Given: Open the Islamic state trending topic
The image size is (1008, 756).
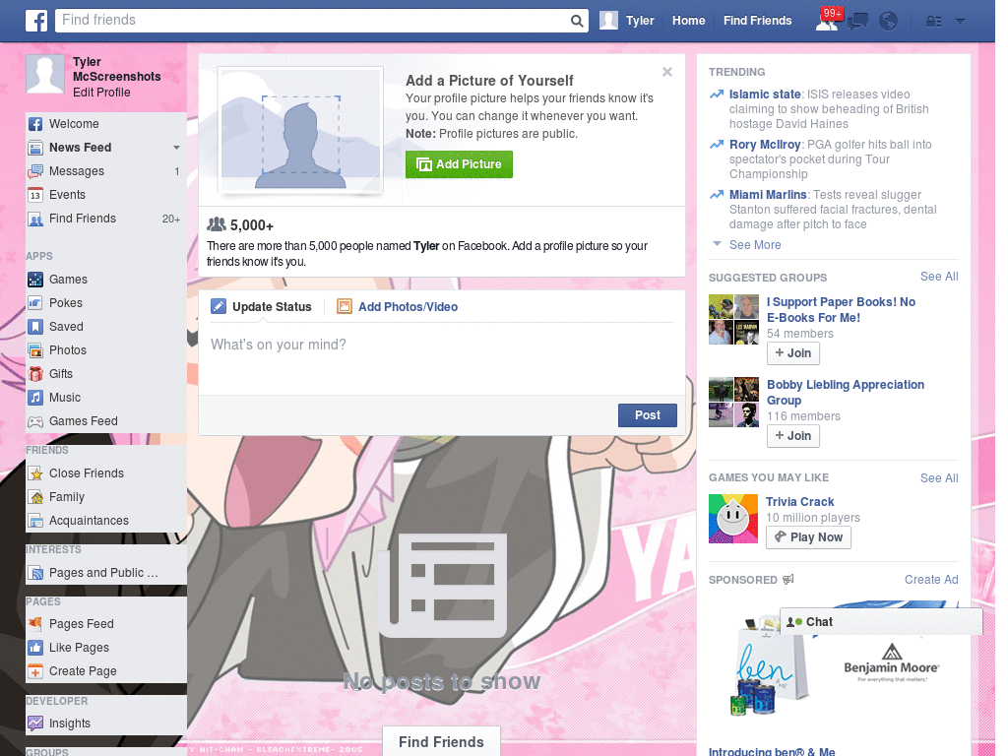Looking at the screenshot, I should pyautogui.click(x=764, y=94).
